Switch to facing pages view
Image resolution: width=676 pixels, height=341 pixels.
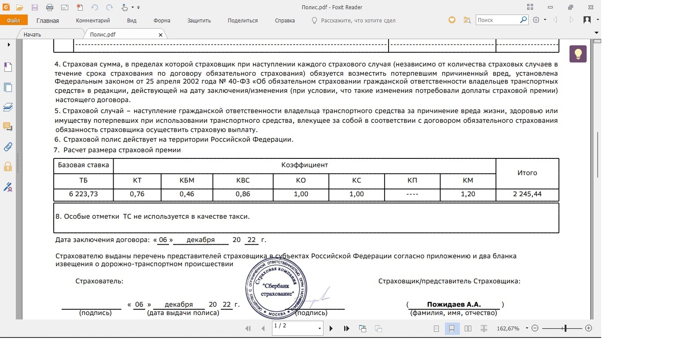coord(468,328)
